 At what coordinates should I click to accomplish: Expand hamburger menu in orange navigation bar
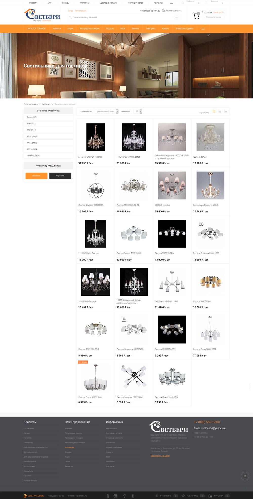(203, 29)
